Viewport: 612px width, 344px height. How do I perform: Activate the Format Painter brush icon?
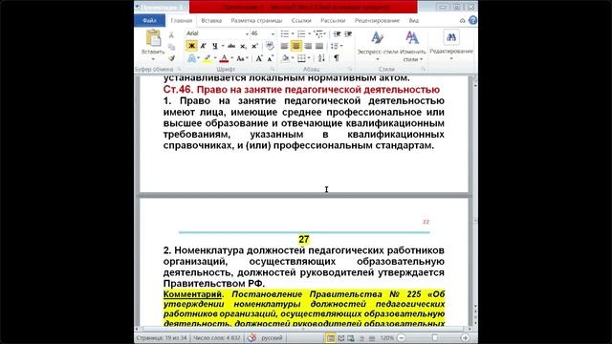(171, 58)
